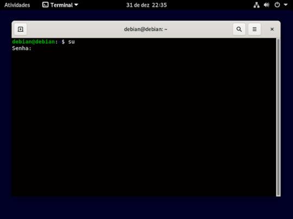Click the "Senha:" password prompt

click(x=22, y=49)
